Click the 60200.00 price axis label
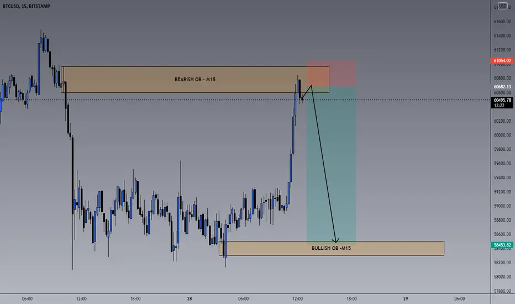 pos(502,121)
